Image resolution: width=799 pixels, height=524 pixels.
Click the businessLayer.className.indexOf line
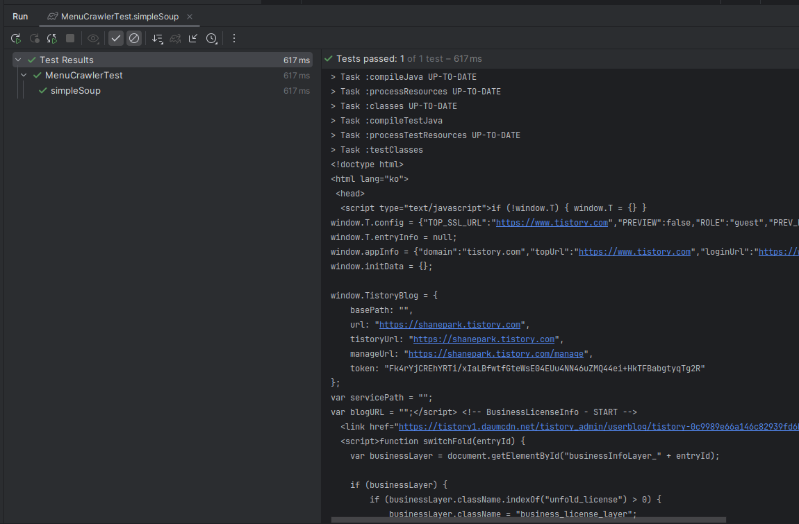[515, 500]
